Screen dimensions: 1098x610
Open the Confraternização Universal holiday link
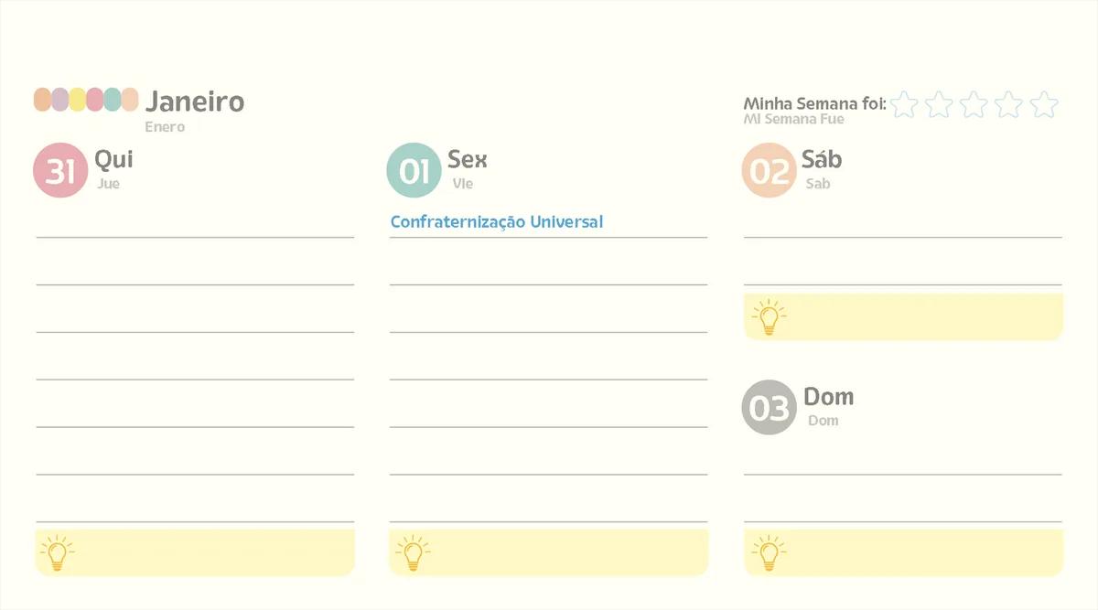(497, 221)
